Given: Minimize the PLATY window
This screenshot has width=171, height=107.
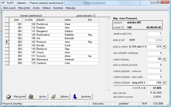Looking at the screenshot, I should (153, 2).
